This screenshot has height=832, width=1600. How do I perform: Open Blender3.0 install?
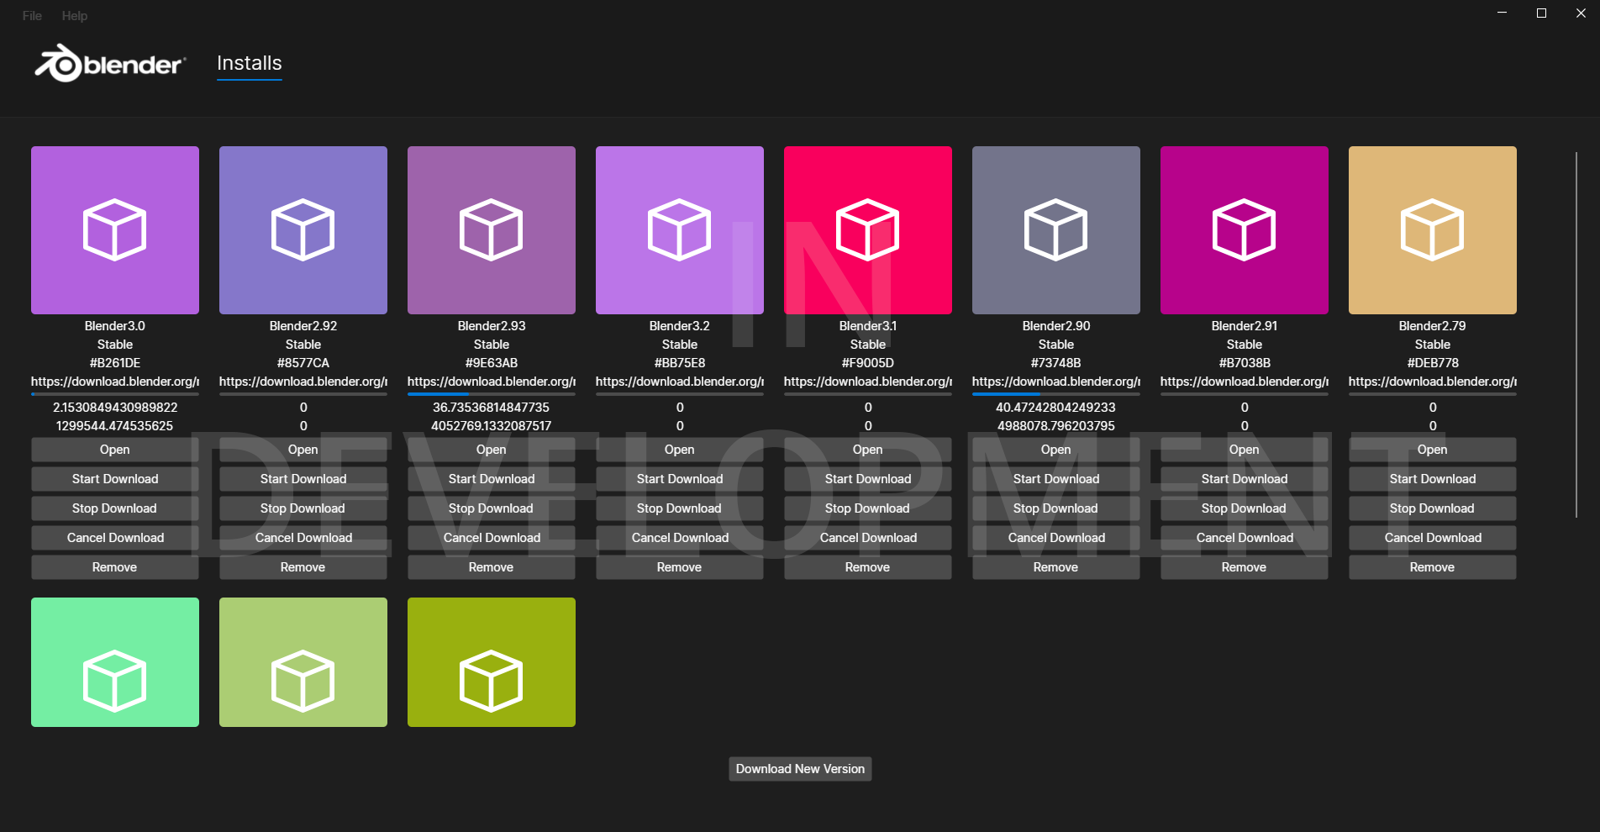pyautogui.click(x=115, y=450)
